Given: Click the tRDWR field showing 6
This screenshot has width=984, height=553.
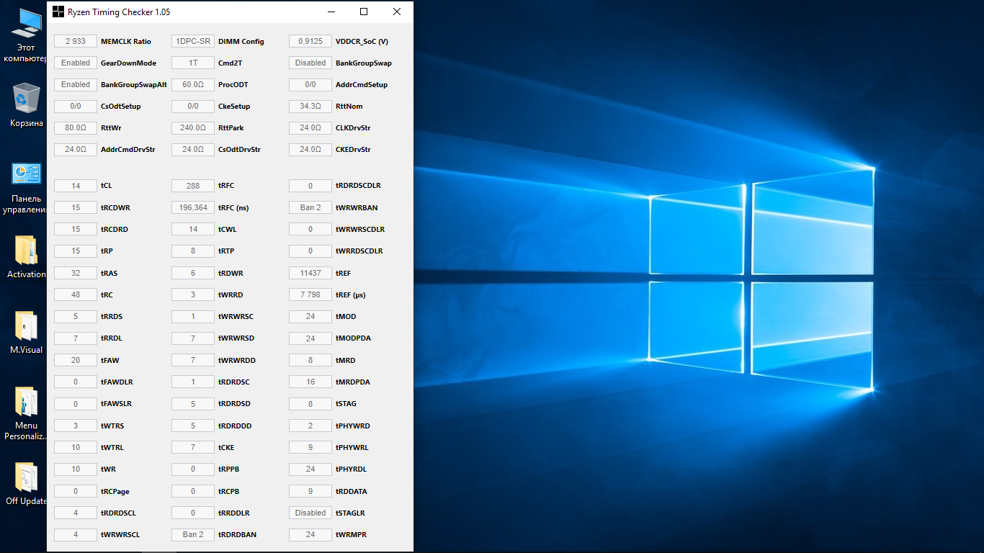Looking at the screenshot, I should click(193, 274).
